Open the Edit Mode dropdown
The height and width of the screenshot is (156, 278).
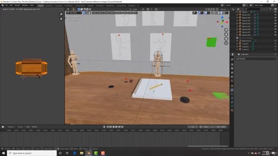tap(74, 13)
